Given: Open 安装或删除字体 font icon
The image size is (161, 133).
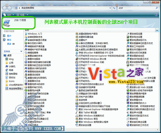Looking at the screenshot, I should 26,37.
